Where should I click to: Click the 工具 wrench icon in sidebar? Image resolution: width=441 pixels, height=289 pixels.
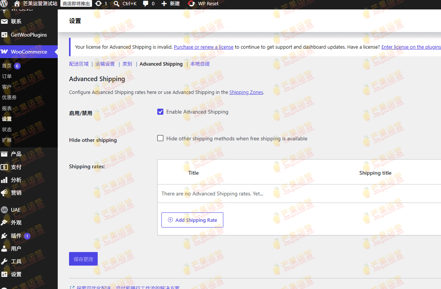[4, 261]
